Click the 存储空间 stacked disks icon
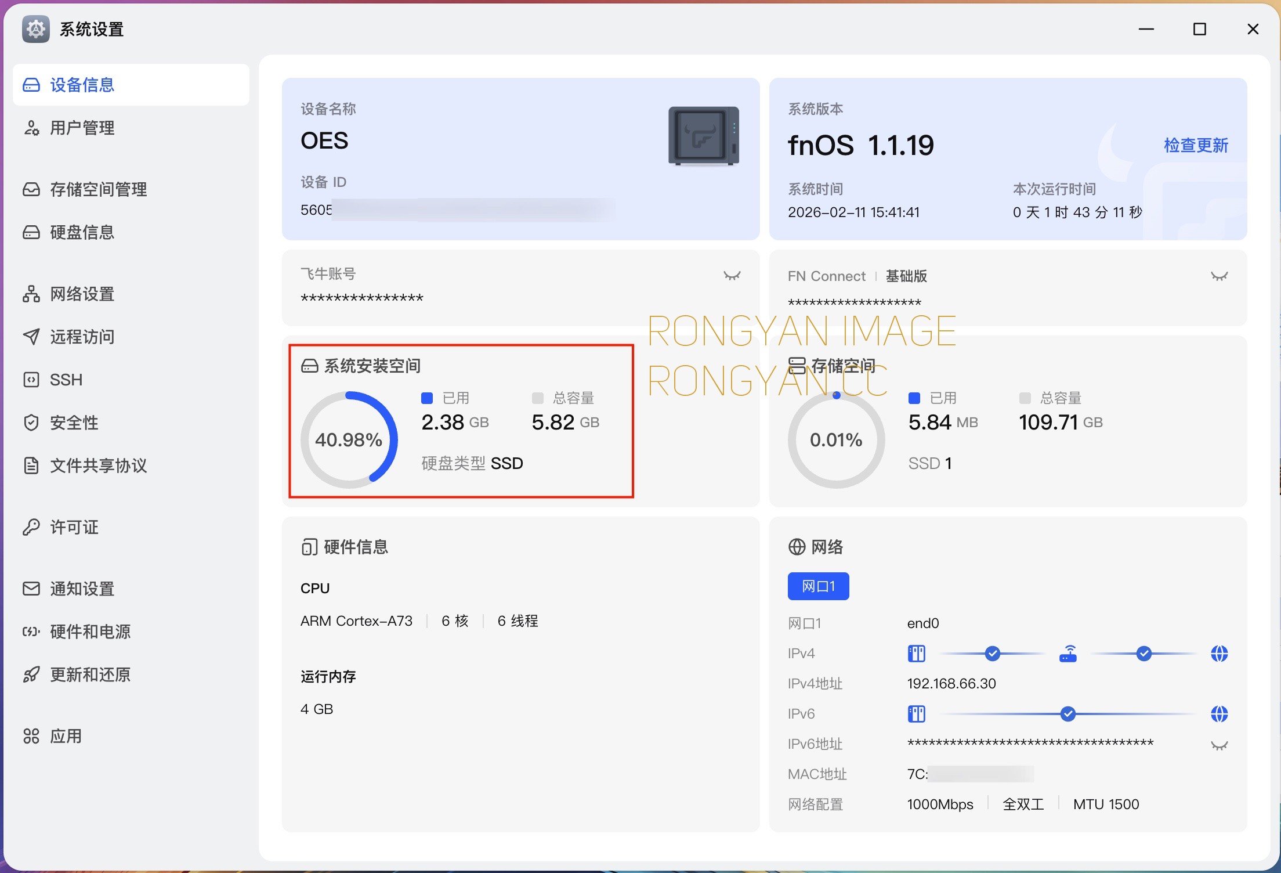This screenshot has height=873, width=1281. coord(797,366)
